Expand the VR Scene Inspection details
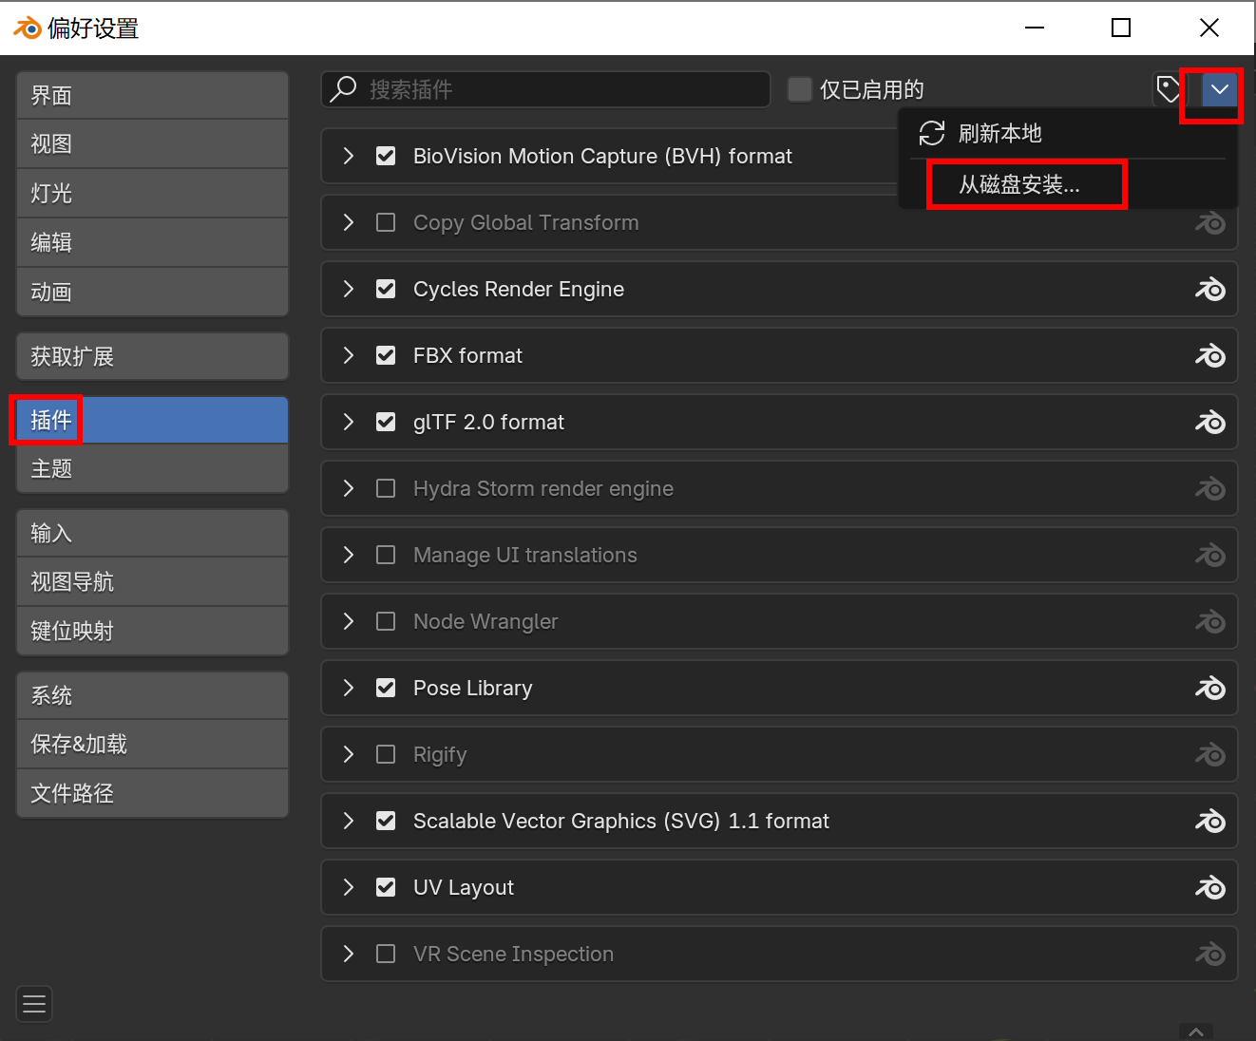This screenshot has width=1256, height=1041. point(349,954)
